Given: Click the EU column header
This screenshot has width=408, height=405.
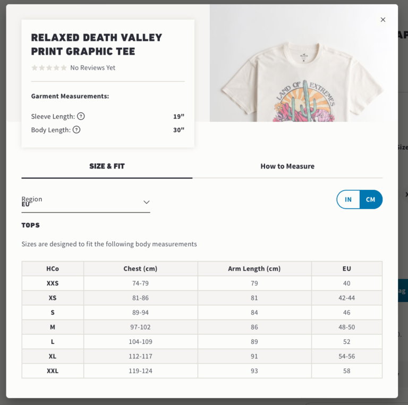Looking at the screenshot, I should click(347, 269).
